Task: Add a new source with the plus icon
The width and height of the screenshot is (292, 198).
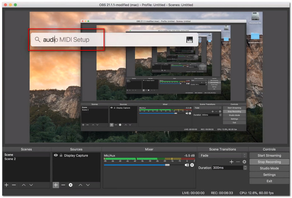Action: point(56,185)
